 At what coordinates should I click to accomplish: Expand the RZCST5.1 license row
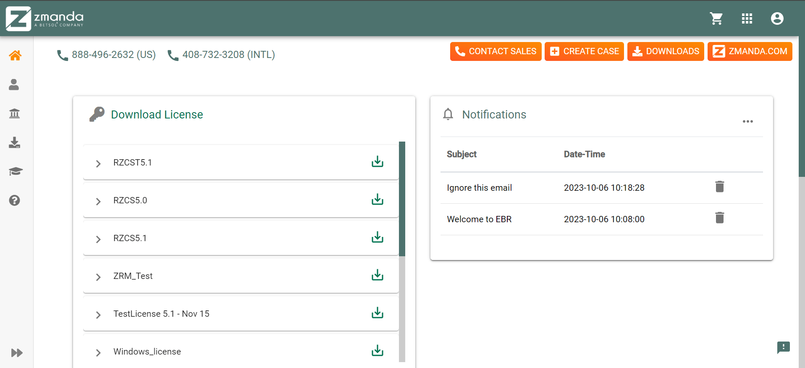(98, 163)
